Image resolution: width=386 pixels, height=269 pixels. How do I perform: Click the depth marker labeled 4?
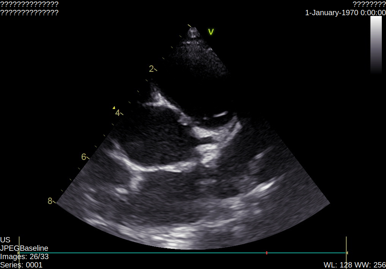(118, 112)
